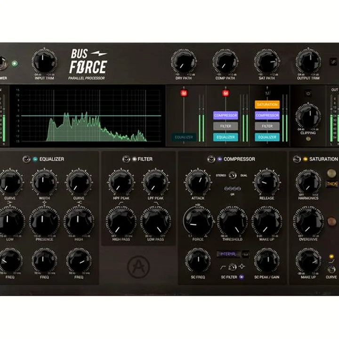Toggle the Saturation section power switch
The height and width of the screenshot is (339, 339).
pyautogui.click(x=297, y=159)
